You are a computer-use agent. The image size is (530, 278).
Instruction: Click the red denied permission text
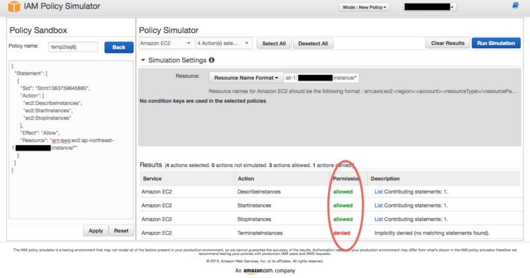(x=342, y=233)
